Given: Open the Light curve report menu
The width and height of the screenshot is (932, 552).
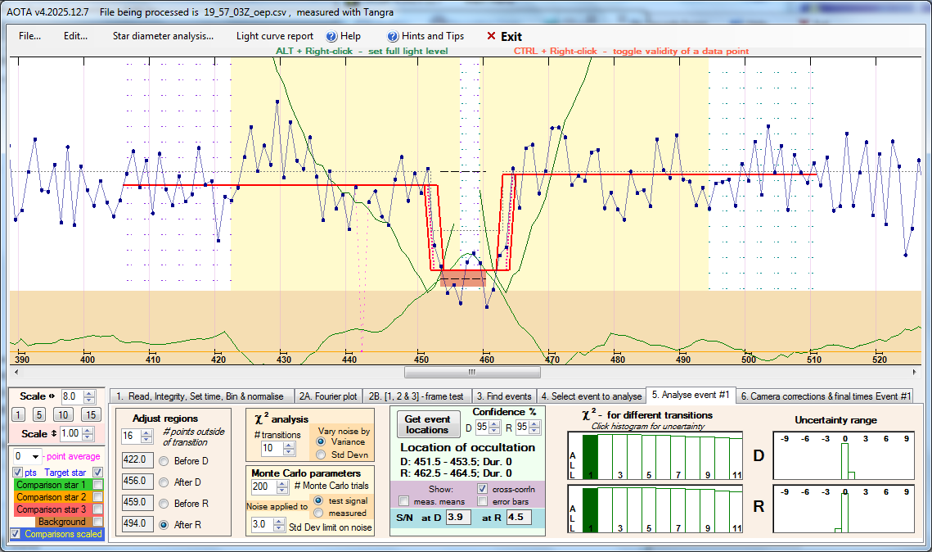Looking at the screenshot, I should pyautogui.click(x=274, y=36).
